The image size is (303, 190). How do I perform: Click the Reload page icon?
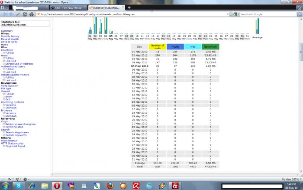click(24, 14)
